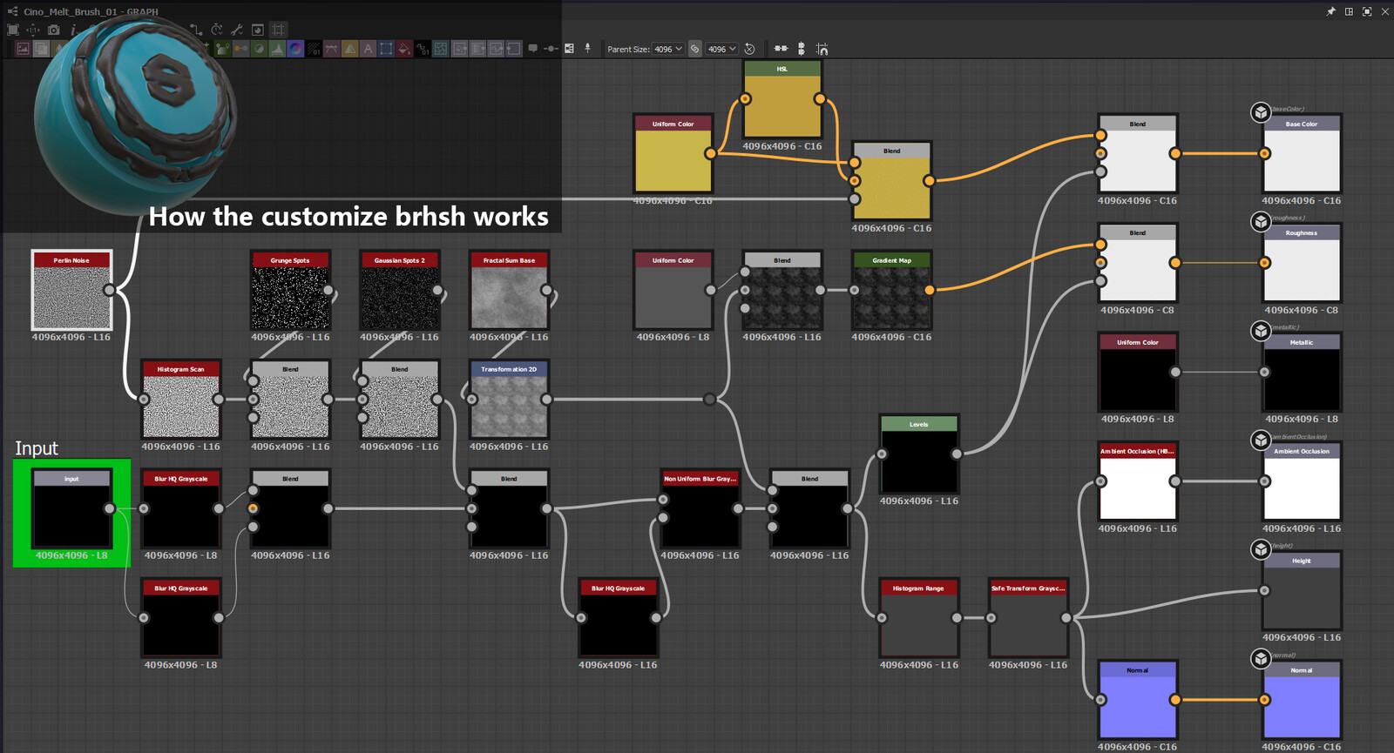Click the Base Color output cube badge
This screenshot has height=753, width=1394.
pyautogui.click(x=1261, y=112)
